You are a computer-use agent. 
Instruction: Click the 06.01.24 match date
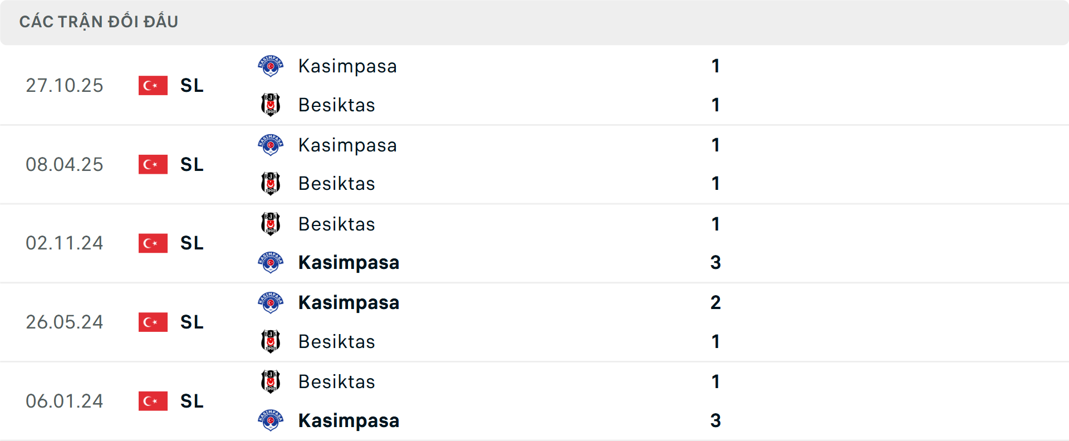point(65,401)
